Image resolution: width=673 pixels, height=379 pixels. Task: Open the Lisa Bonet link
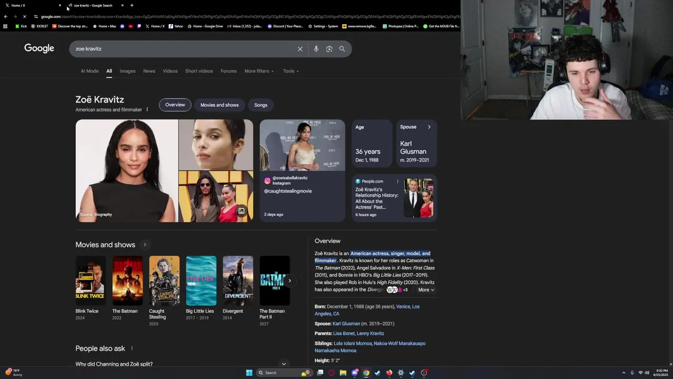coord(344,334)
